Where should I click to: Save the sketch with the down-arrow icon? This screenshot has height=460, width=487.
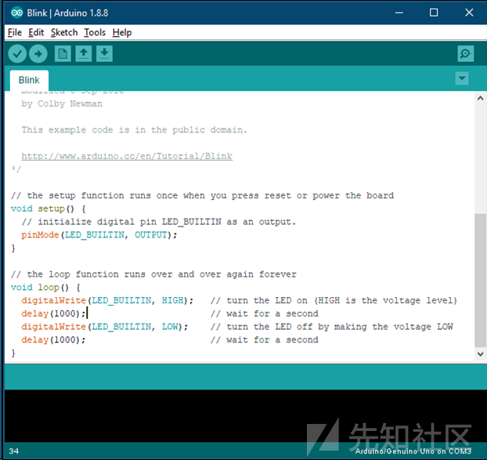tap(104, 54)
